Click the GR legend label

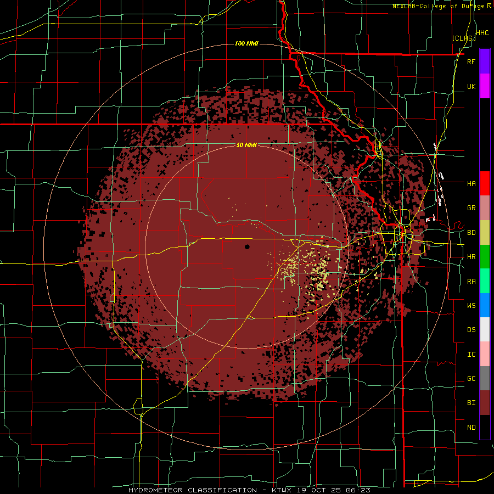pos(471,208)
